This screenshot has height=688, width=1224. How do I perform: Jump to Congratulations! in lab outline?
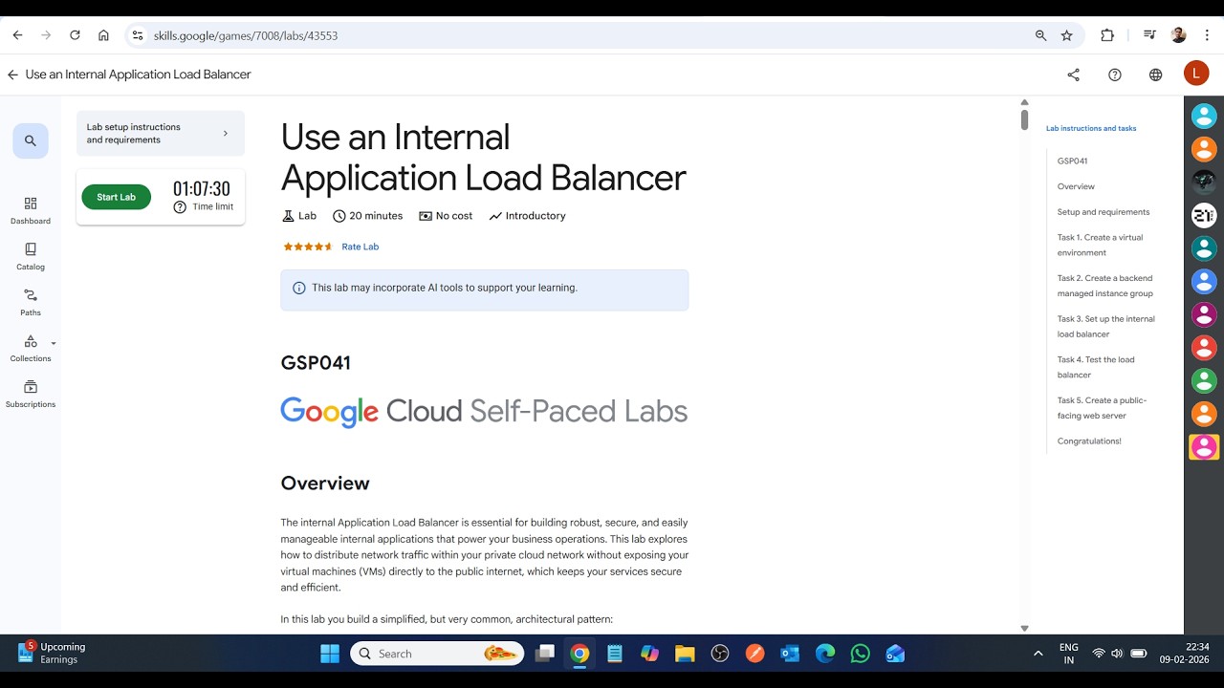tap(1089, 441)
